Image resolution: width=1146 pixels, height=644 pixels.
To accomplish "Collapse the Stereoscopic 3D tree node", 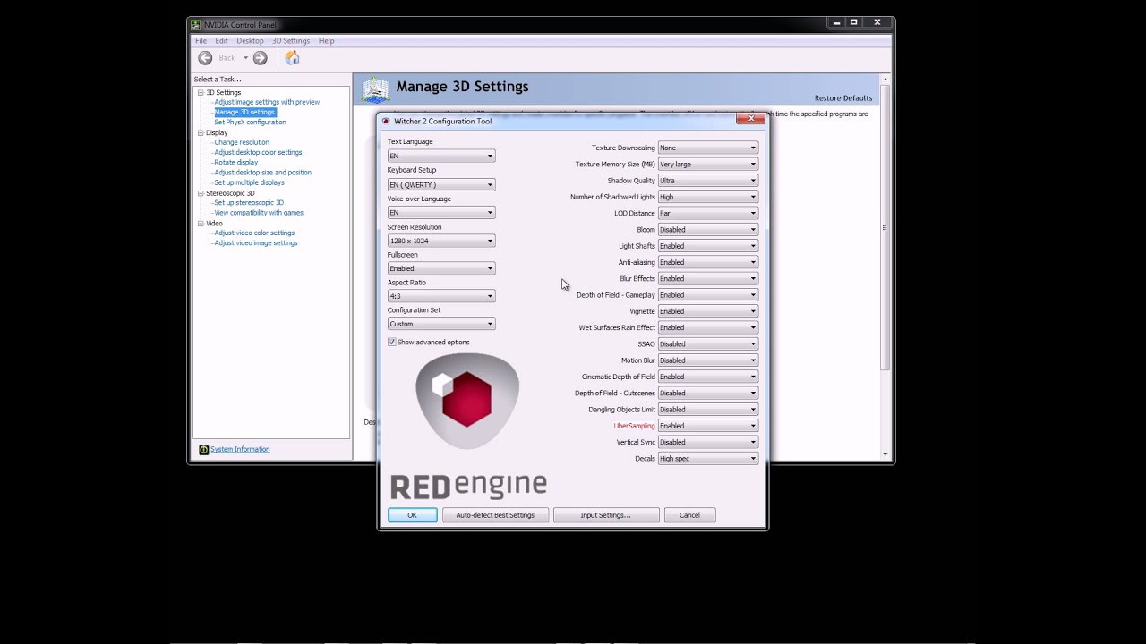I will tap(201, 193).
